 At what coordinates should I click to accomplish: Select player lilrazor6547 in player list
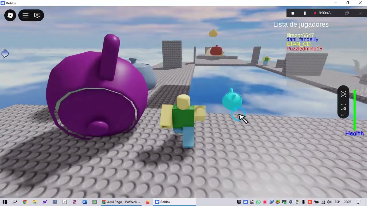click(300, 35)
